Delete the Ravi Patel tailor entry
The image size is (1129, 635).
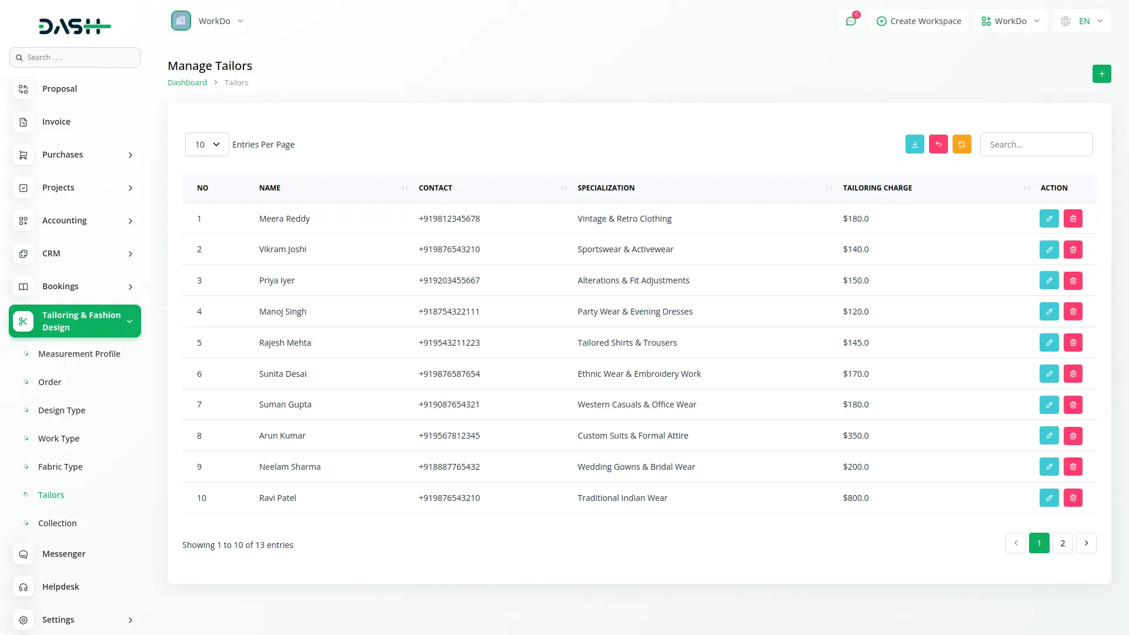point(1073,498)
